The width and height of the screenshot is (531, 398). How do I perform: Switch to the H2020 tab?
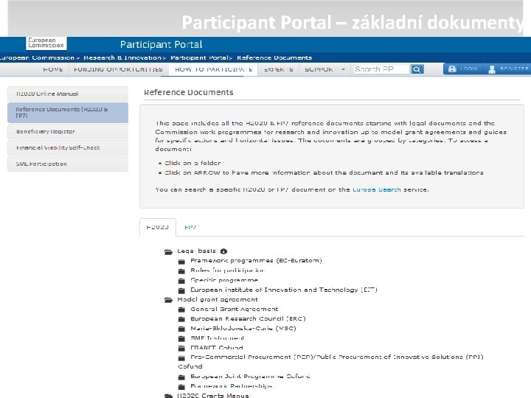pos(158,227)
